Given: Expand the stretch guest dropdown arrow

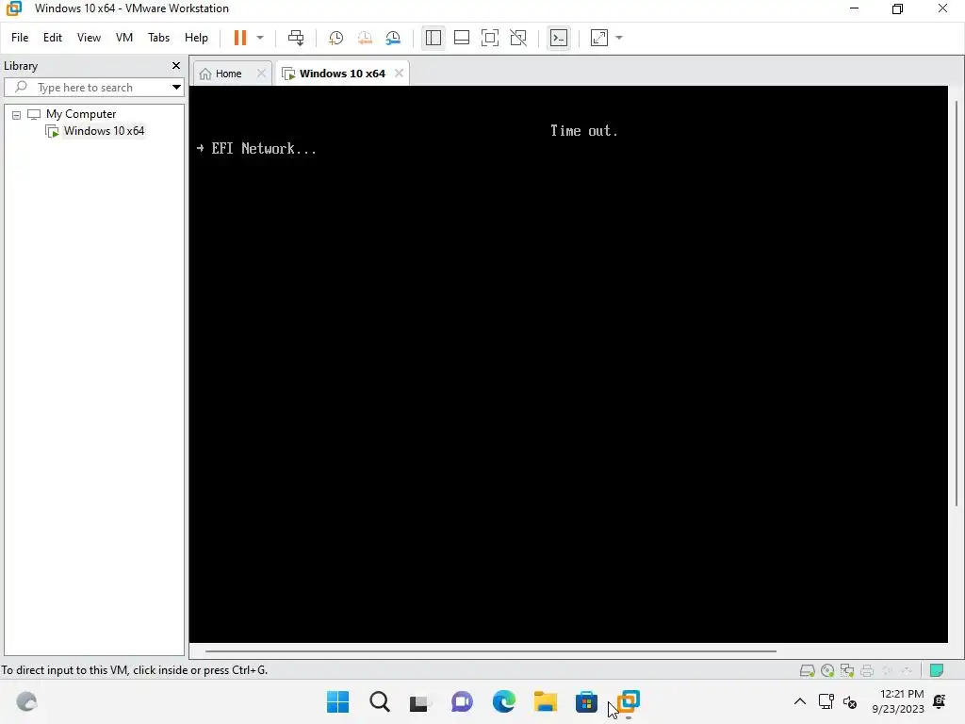Looking at the screenshot, I should (619, 38).
